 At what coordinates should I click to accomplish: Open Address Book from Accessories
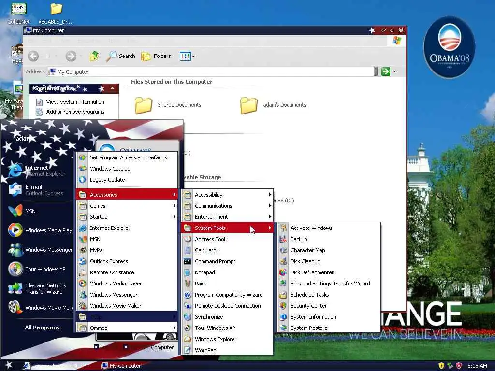click(227, 239)
